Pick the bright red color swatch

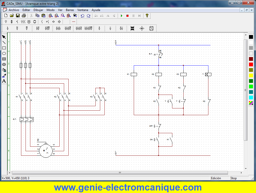[251, 64]
